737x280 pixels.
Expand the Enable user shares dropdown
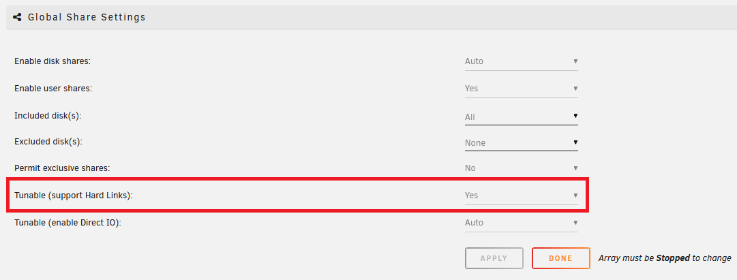tap(521, 89)
